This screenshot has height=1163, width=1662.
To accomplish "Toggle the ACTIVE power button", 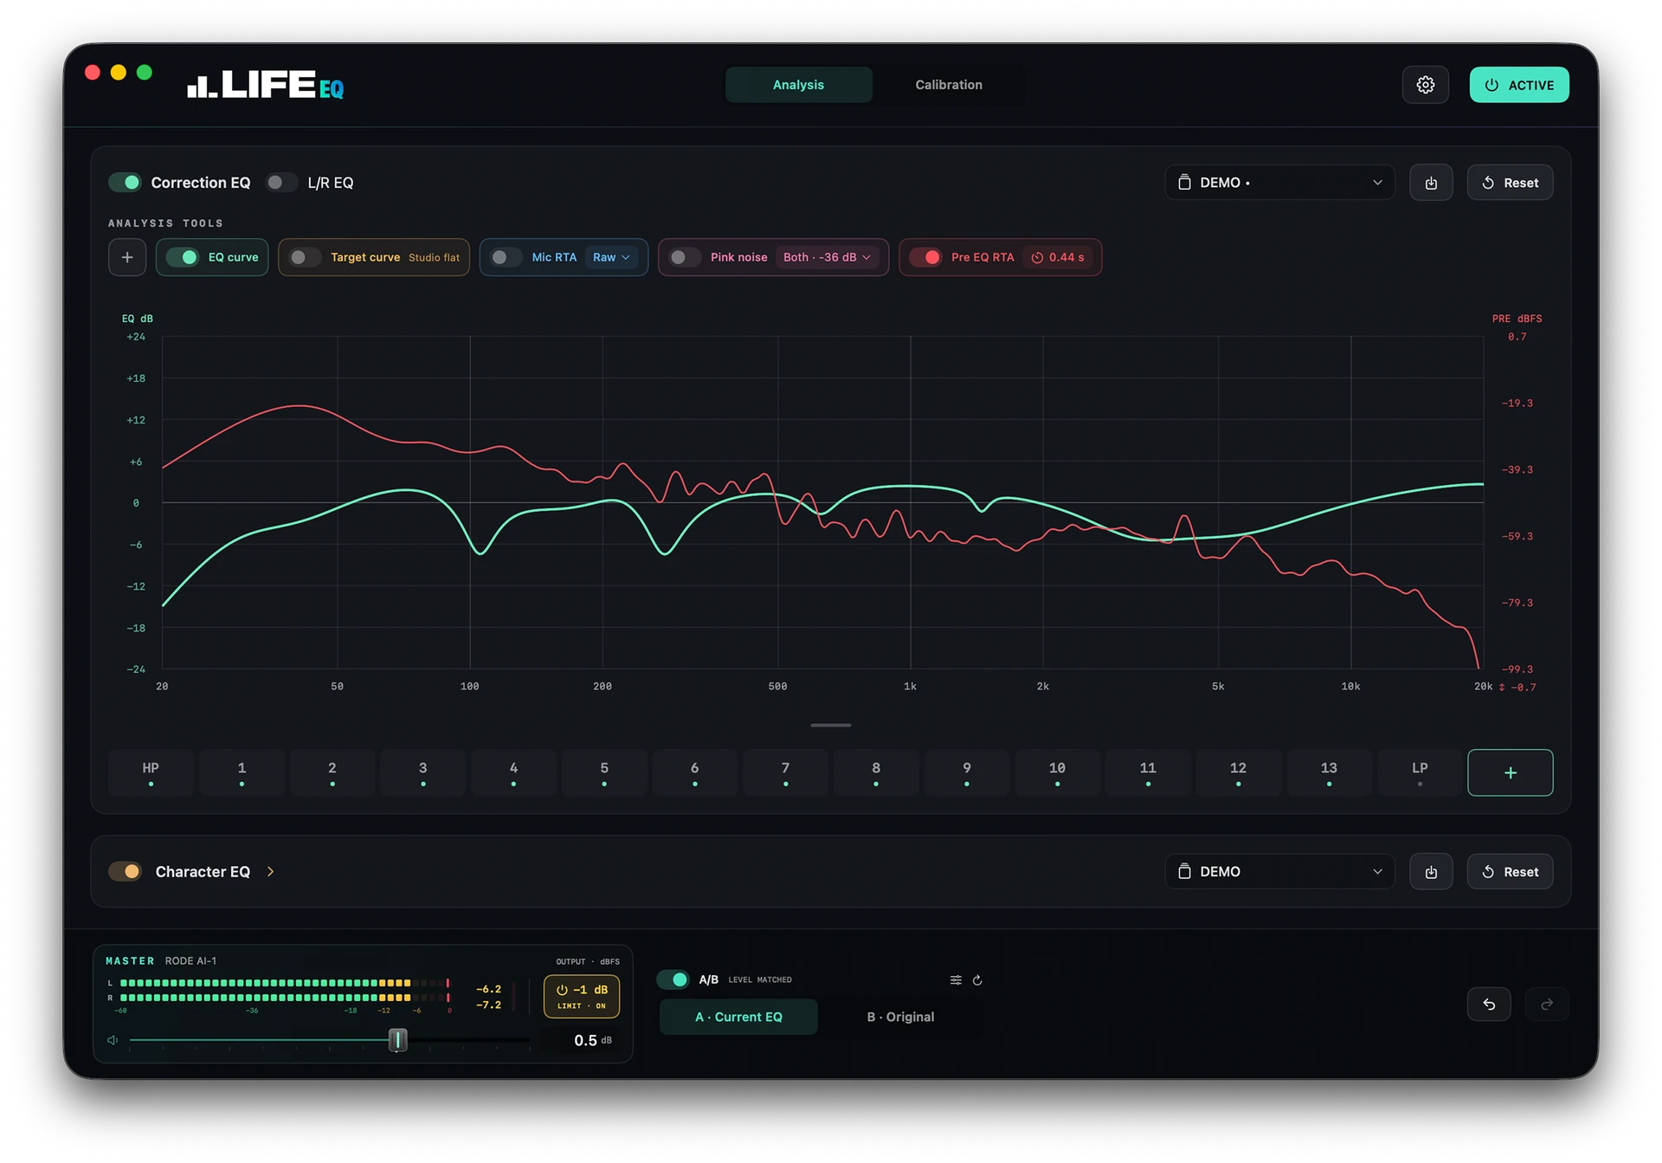I will click(1519, 85).
